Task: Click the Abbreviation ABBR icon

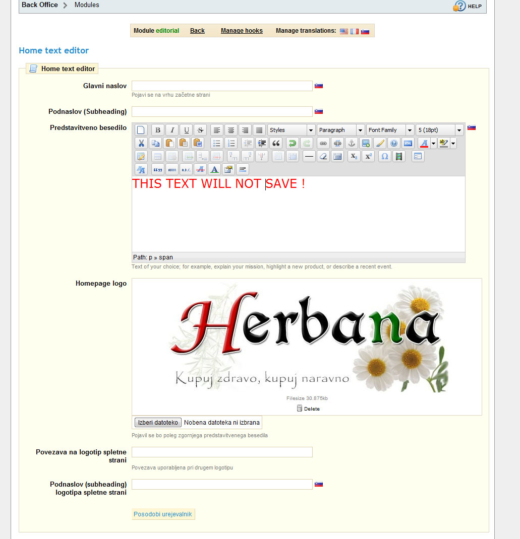Action: tap(172, 169)
